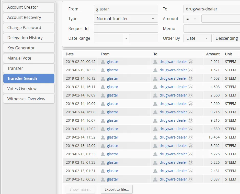Viewport: 240px width, 194px height.
Task: Click the Amount column header
Action: pyautogui.click(x=213, y=54)
